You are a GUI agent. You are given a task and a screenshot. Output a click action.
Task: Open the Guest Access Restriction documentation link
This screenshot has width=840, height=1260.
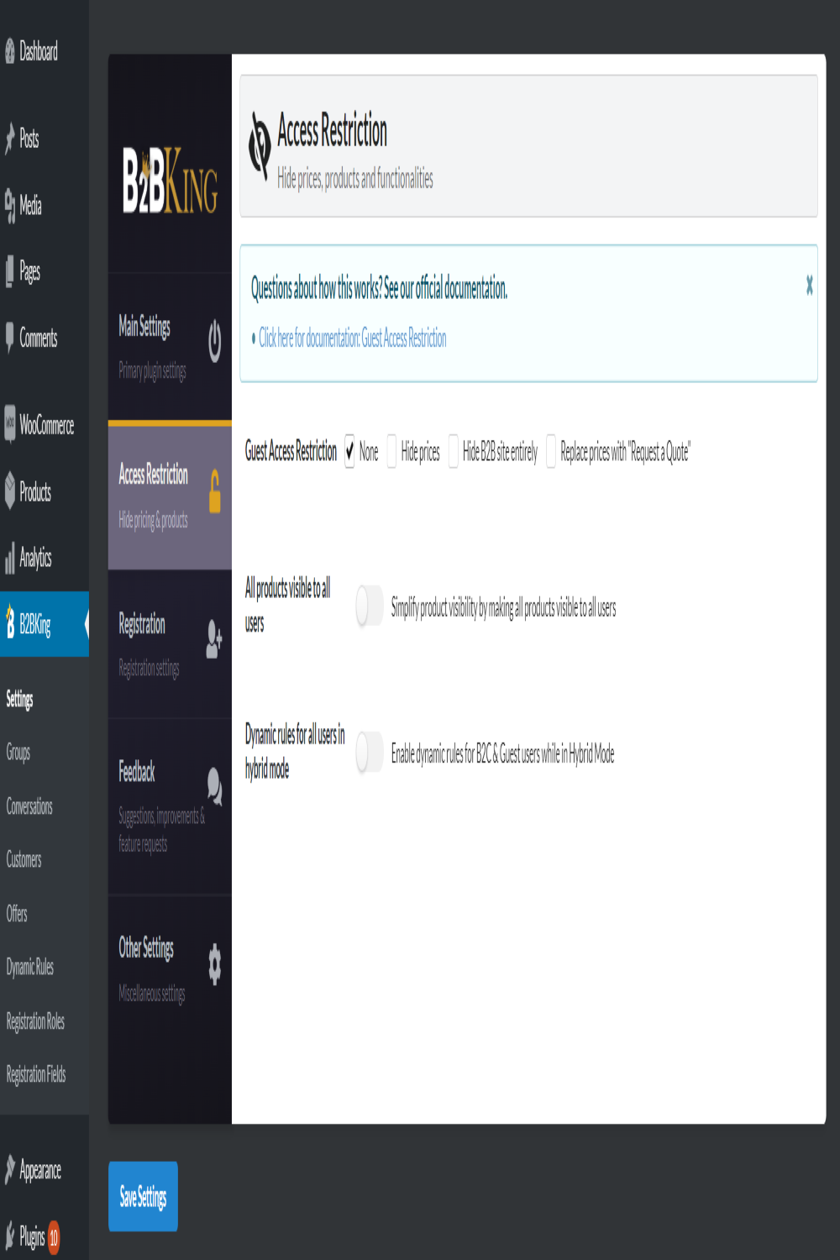tap(352, 339)
